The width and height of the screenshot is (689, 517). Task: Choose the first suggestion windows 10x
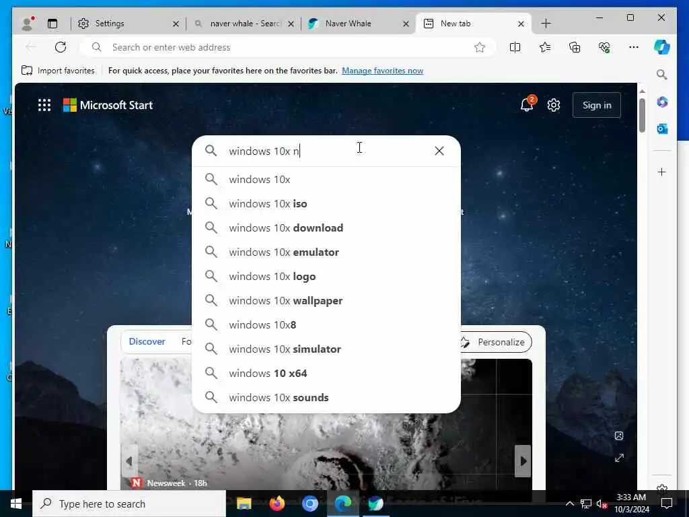click(x=326, y=179)
